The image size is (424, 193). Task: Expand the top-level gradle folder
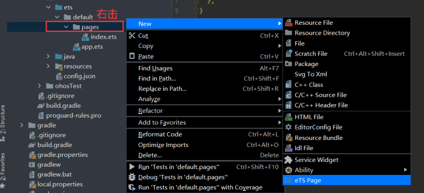click(x=22, y=125)
